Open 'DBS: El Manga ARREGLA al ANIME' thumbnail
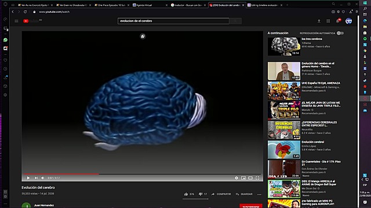Viewport: 371px width, 208px height. pos(284,189)
